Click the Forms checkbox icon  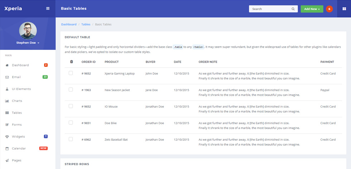[7, 125]
